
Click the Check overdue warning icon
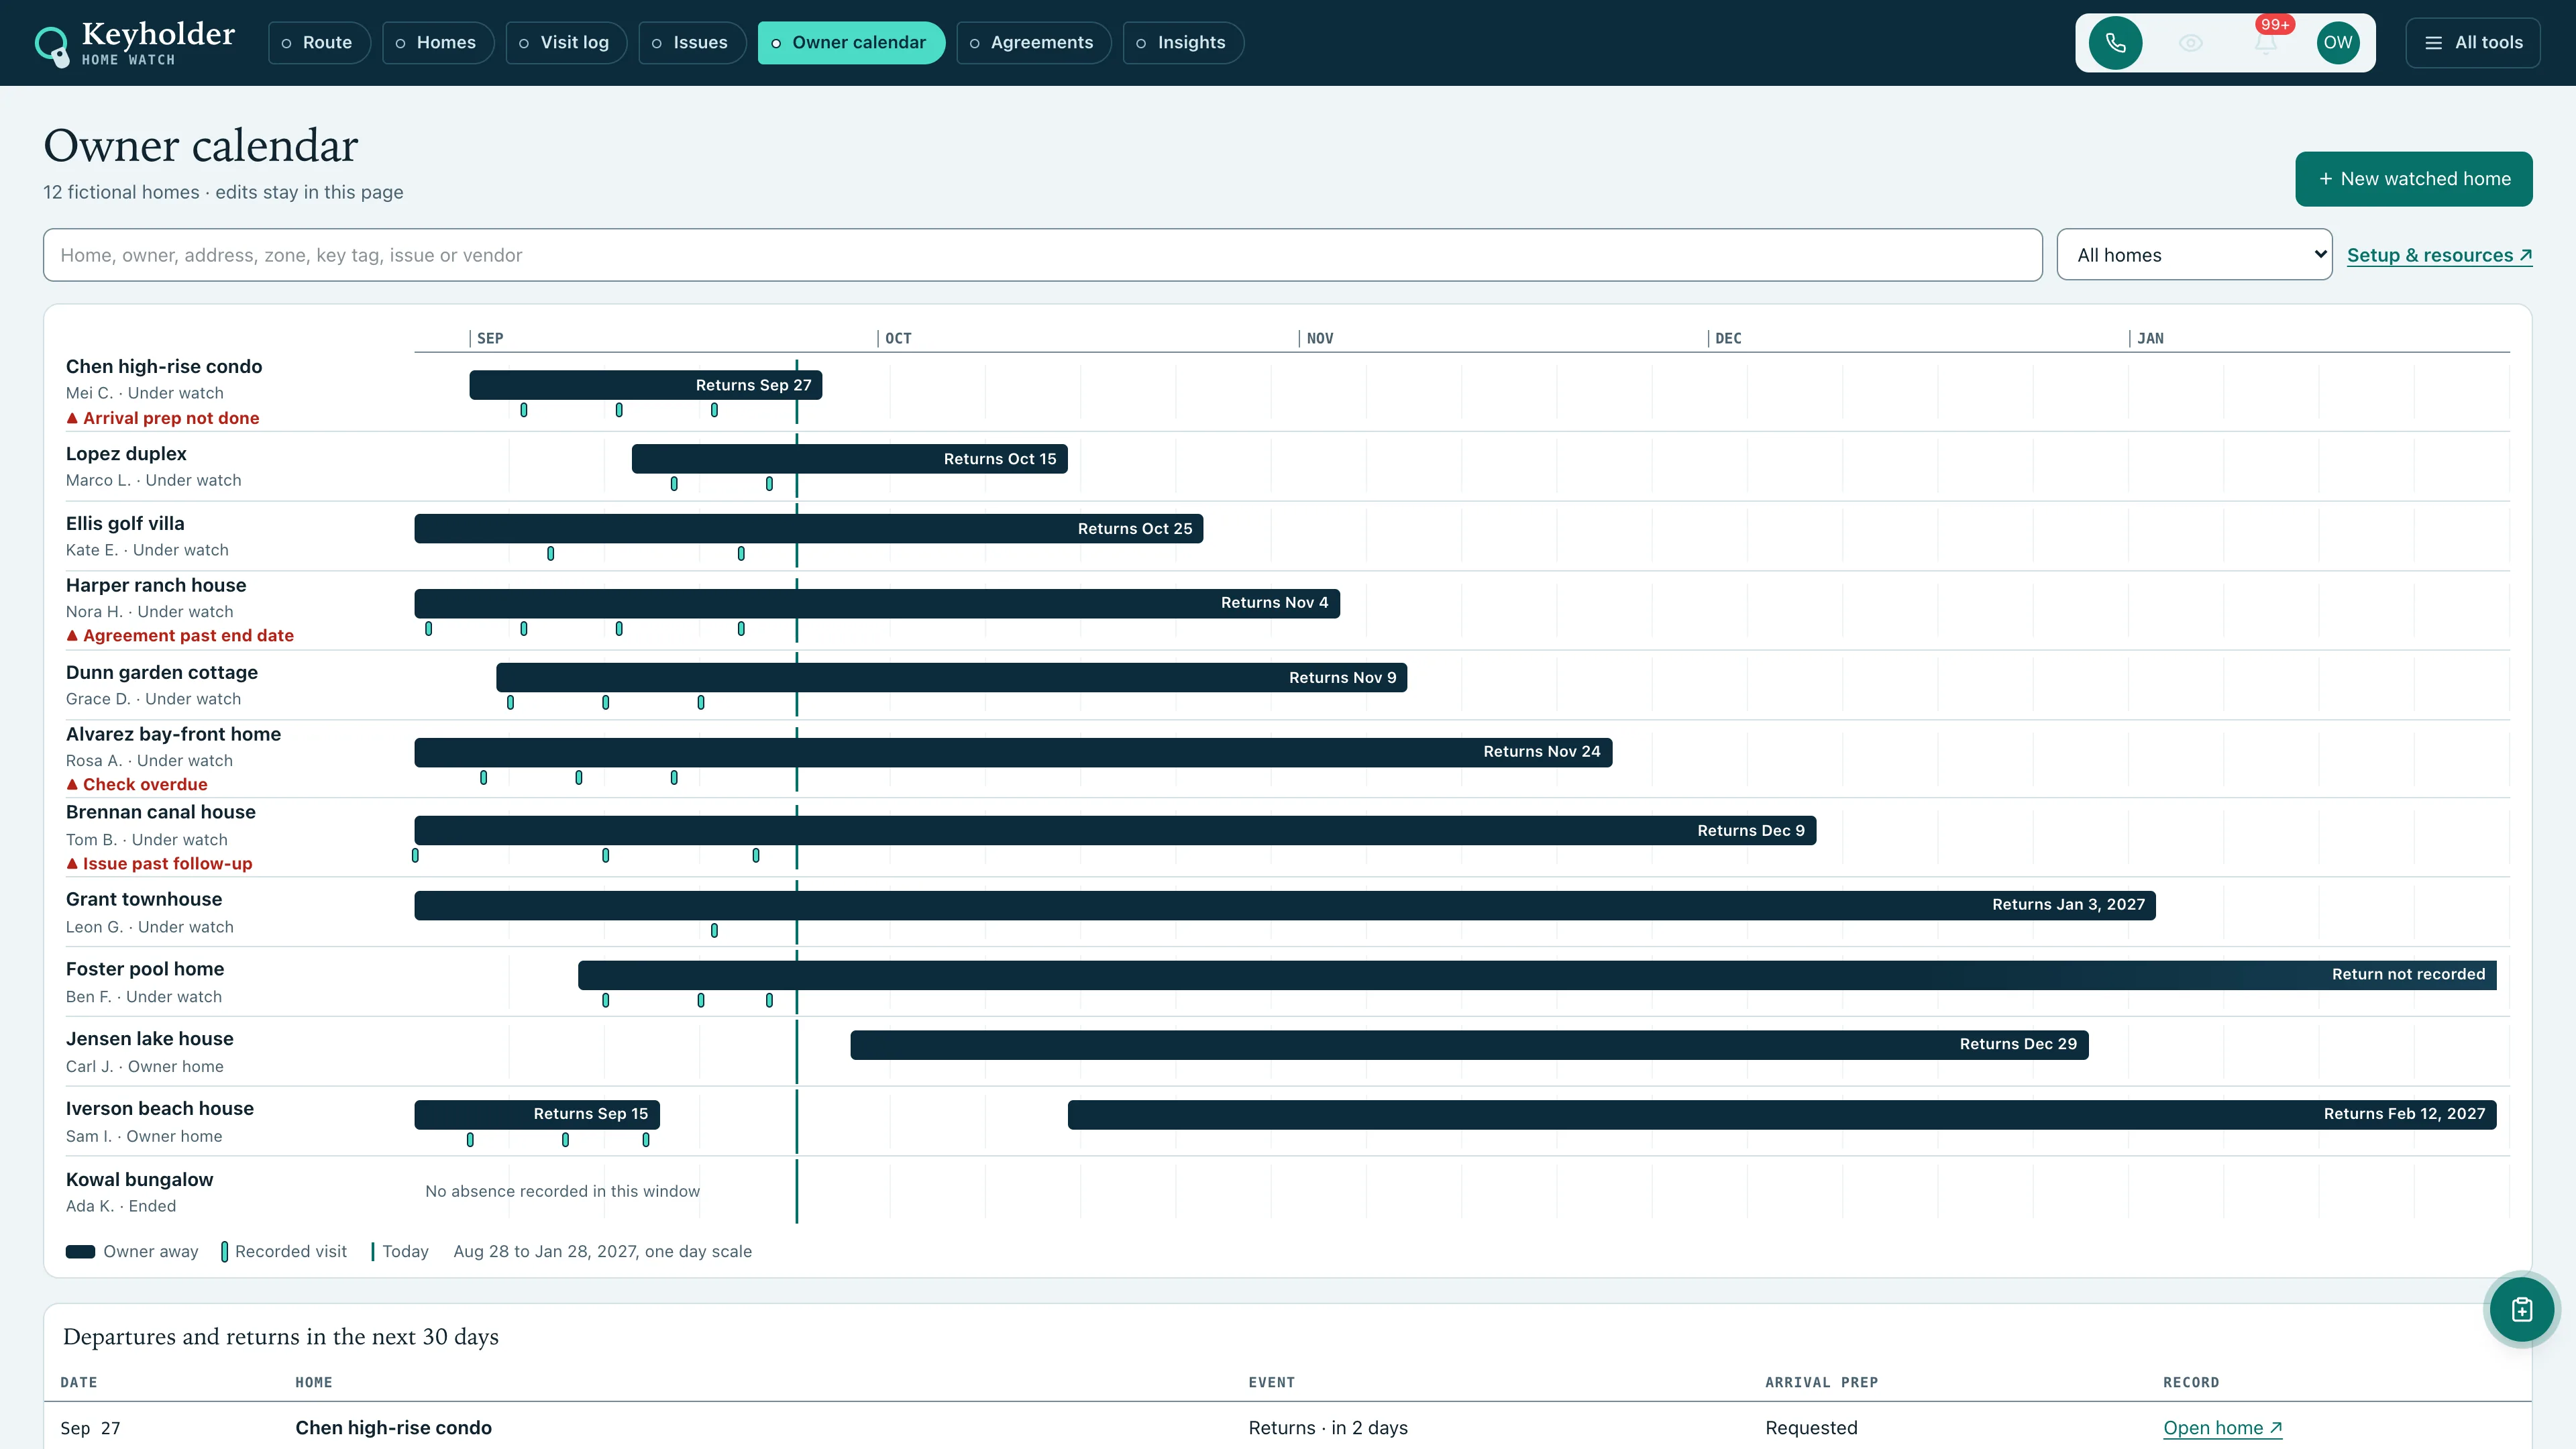72,784
